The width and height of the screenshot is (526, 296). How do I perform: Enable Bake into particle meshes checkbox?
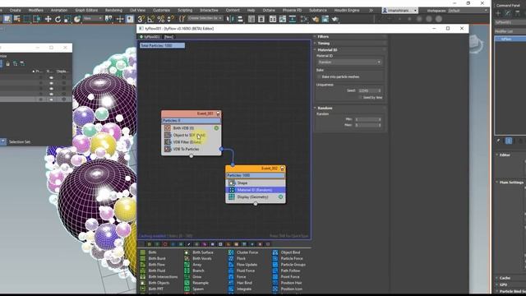[x=319, y=76]
